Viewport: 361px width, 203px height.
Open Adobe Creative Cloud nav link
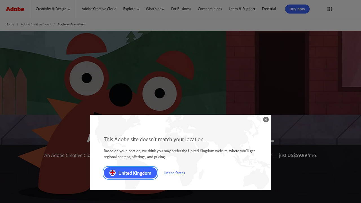point(99,9)
